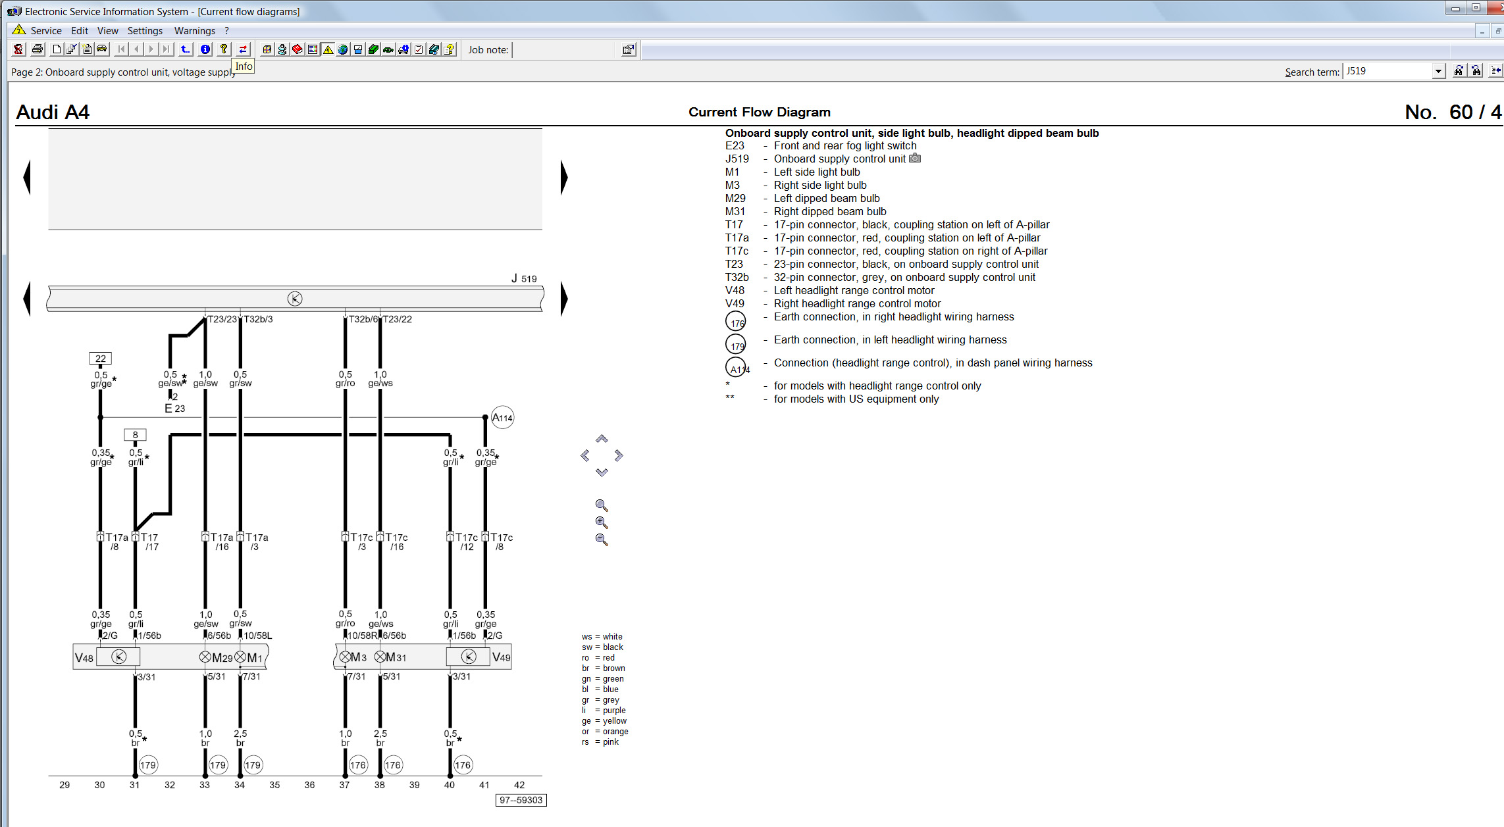Click pan-down chevron in navigation arrows
The image size is (1504, 827).
[602, 472]
